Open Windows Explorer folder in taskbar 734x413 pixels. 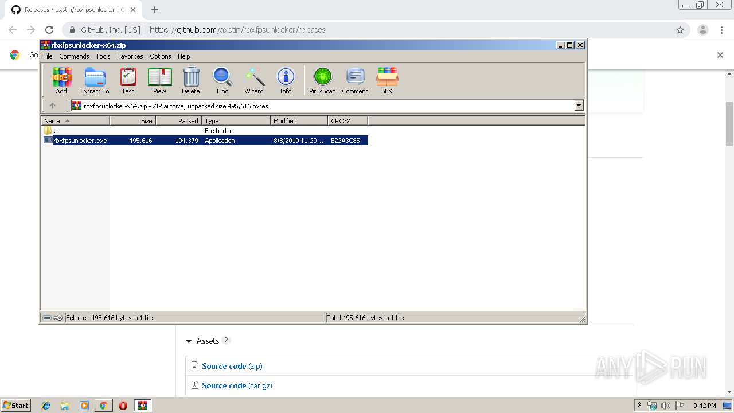coord(65,406)
